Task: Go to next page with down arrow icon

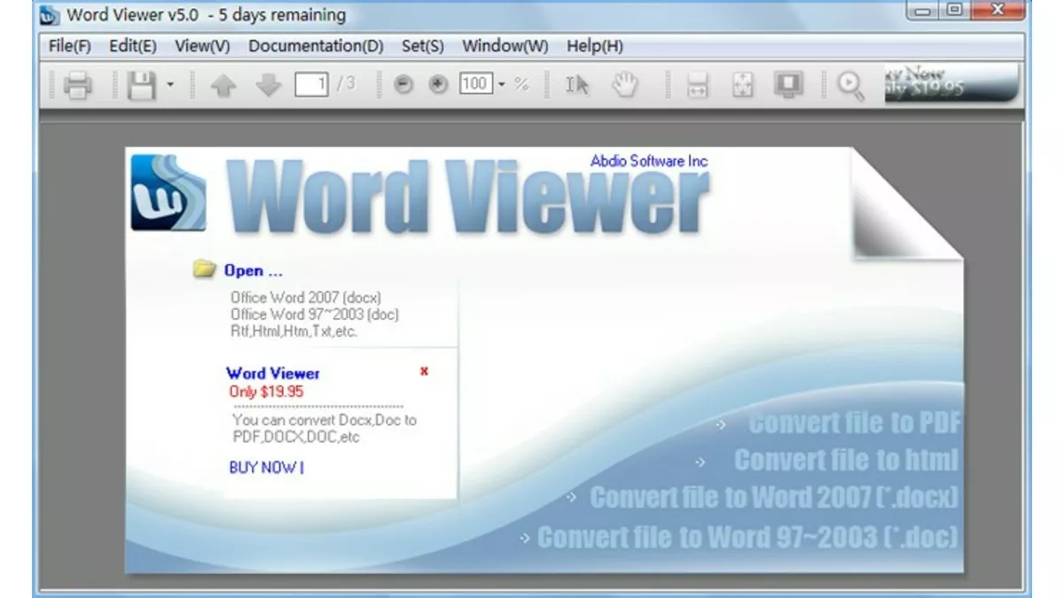Action: (x=268, y=84)
